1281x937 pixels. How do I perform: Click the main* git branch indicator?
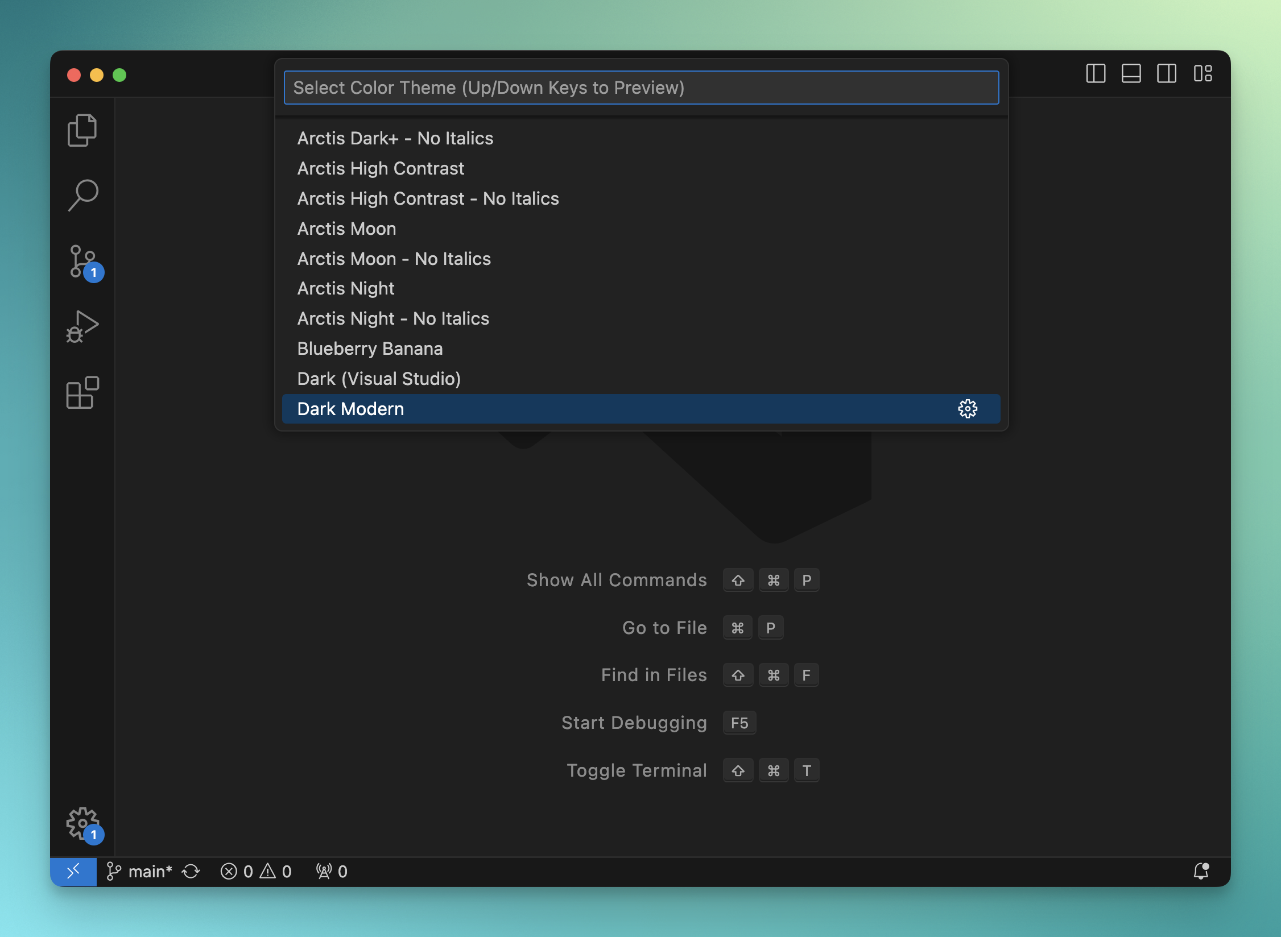pos(140,872)
